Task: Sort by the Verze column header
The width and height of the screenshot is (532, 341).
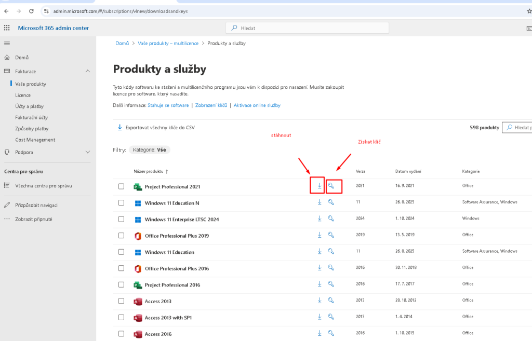Action: (x=361, y=171)
